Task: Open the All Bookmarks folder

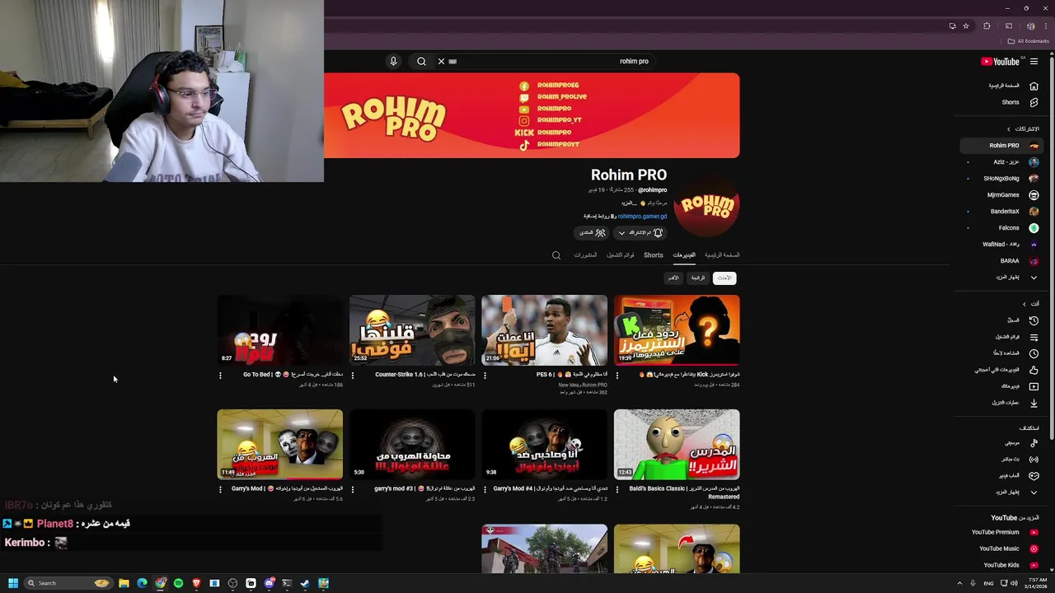Action: 1029,41
